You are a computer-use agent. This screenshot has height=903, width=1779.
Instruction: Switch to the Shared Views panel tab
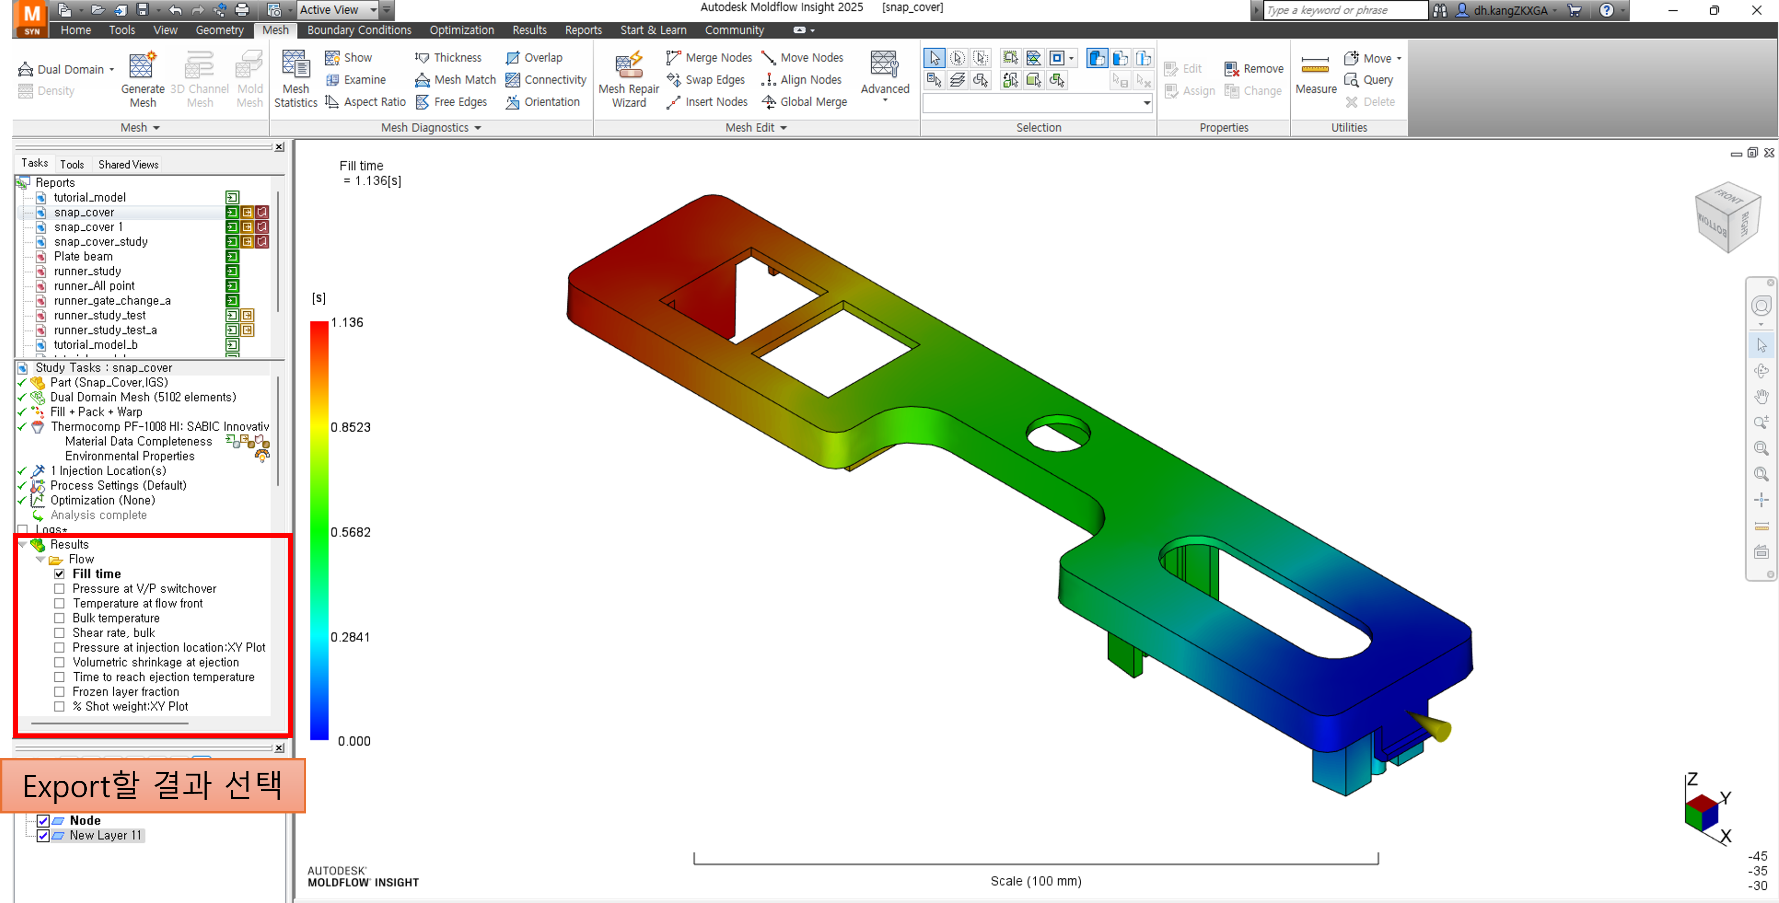point(128,164)
